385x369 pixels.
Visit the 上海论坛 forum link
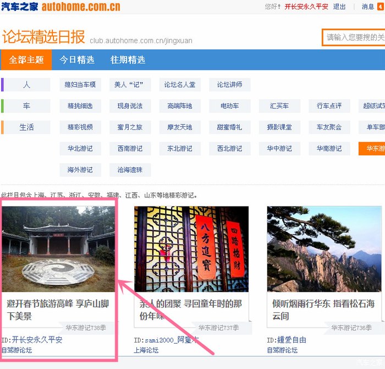[146, 350]
